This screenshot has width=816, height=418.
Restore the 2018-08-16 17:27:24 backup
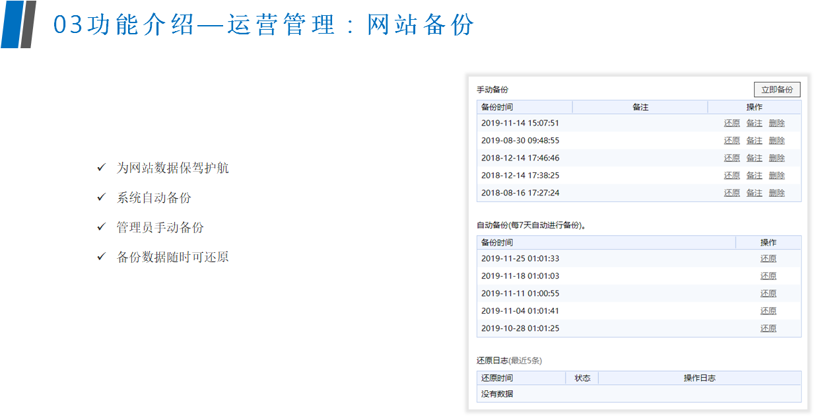[x=731, y=193]
